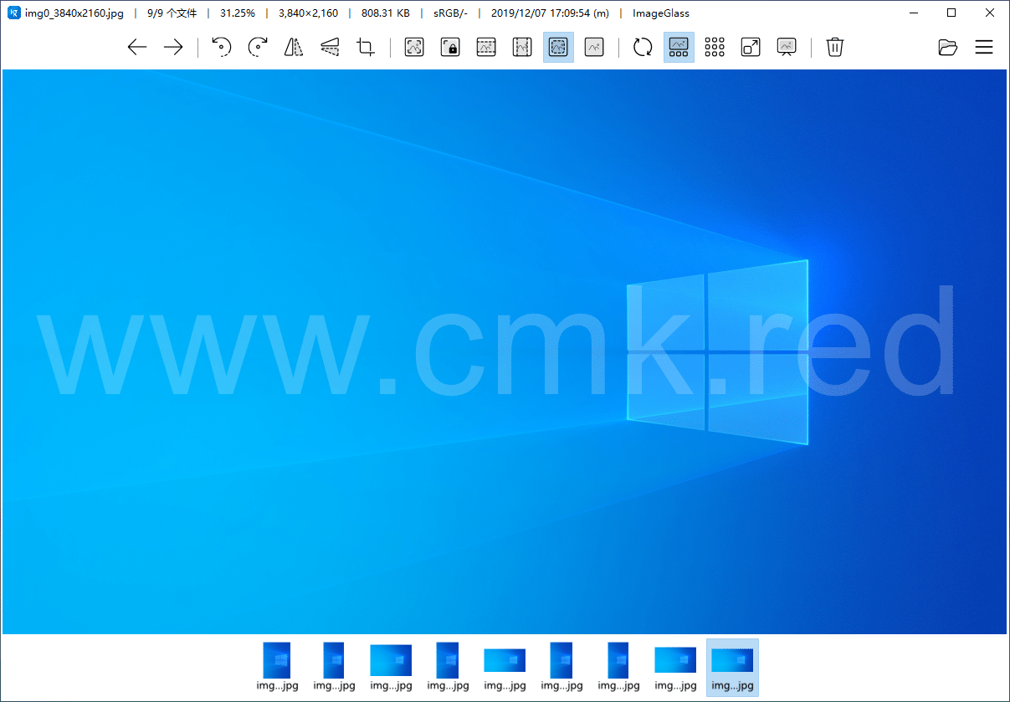Scale image to window width

click(486, 48)
